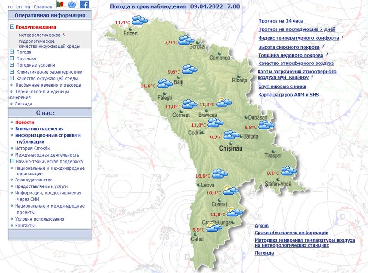Expand the Погода tree item

pos(12,52)
